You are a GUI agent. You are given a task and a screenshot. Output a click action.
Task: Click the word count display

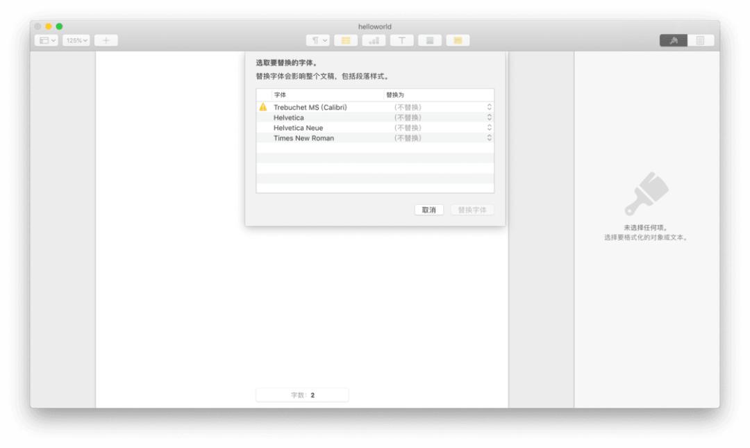(x=303, y=394)
